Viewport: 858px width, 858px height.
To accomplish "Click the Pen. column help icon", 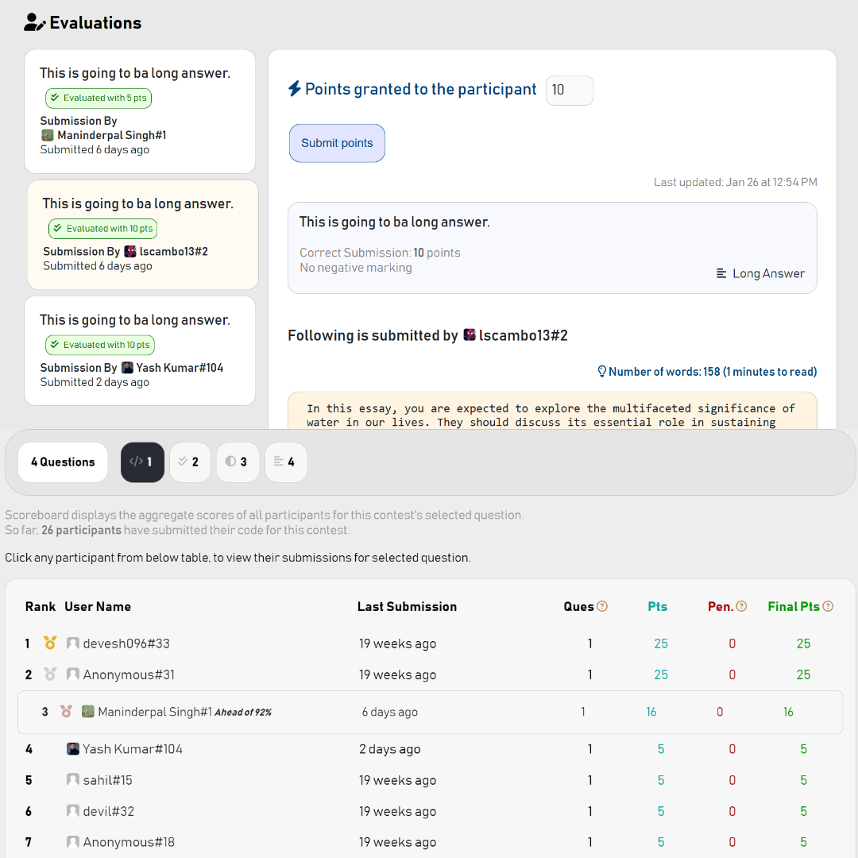I will (x=741, y=606).
